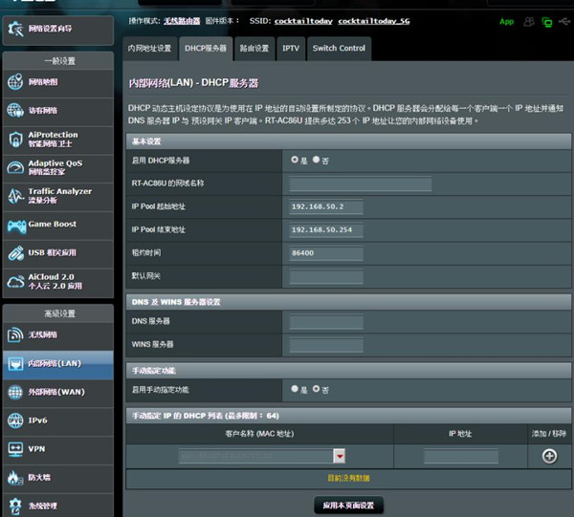Select 是 to enable manual assignment
Screen dimensions: 574x517
(295, 389)
